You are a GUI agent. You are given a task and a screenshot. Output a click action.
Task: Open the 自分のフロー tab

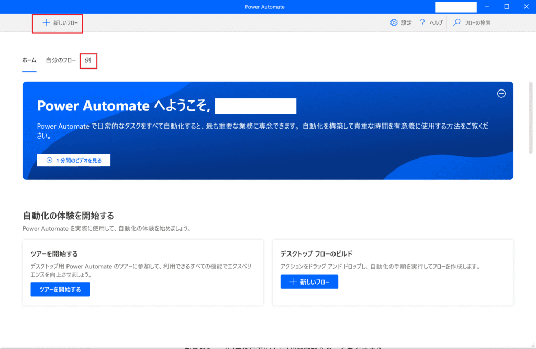pyautogui.click(x=61, y=60)
